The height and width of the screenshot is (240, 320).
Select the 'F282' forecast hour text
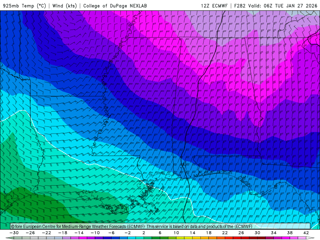tap(240, 6)
